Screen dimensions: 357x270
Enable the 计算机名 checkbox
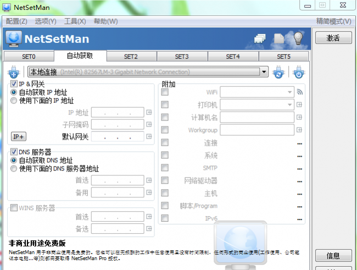coord(165,117)
